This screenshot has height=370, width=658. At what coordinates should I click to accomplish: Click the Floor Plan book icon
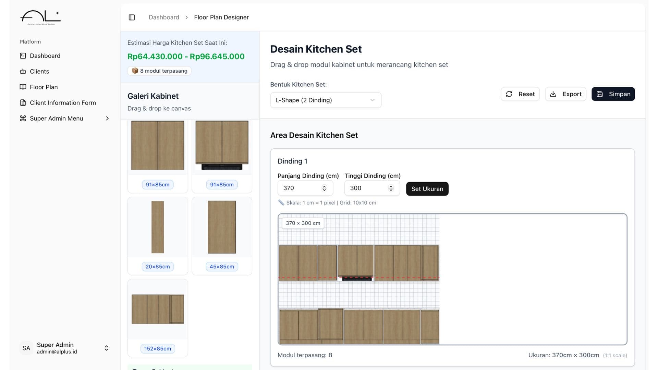click(23, 87)
